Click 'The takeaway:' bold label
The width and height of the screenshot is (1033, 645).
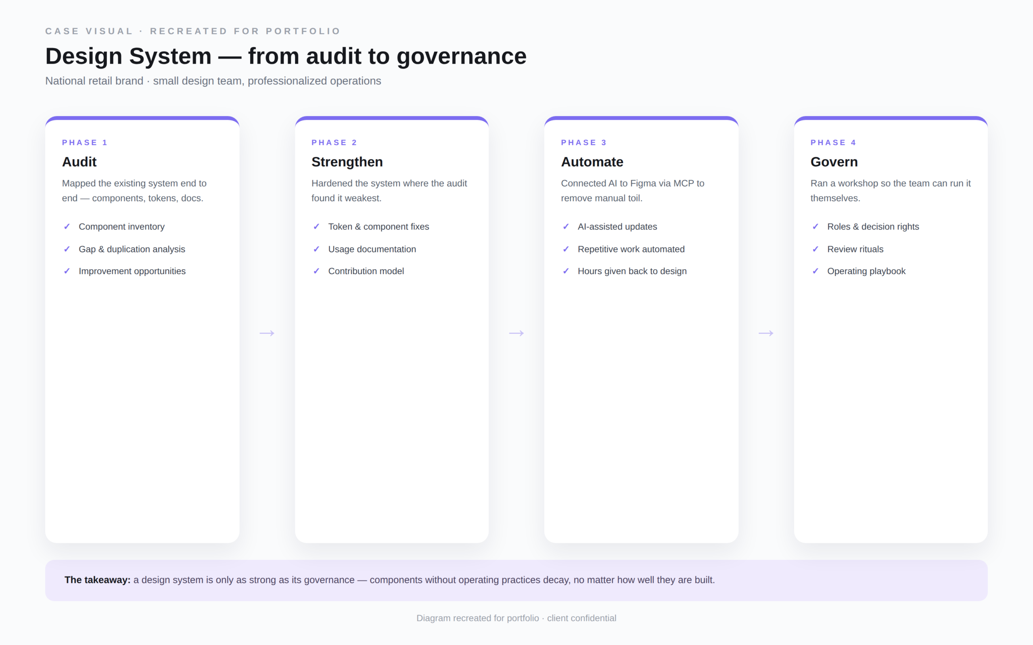tap(98, 580)
